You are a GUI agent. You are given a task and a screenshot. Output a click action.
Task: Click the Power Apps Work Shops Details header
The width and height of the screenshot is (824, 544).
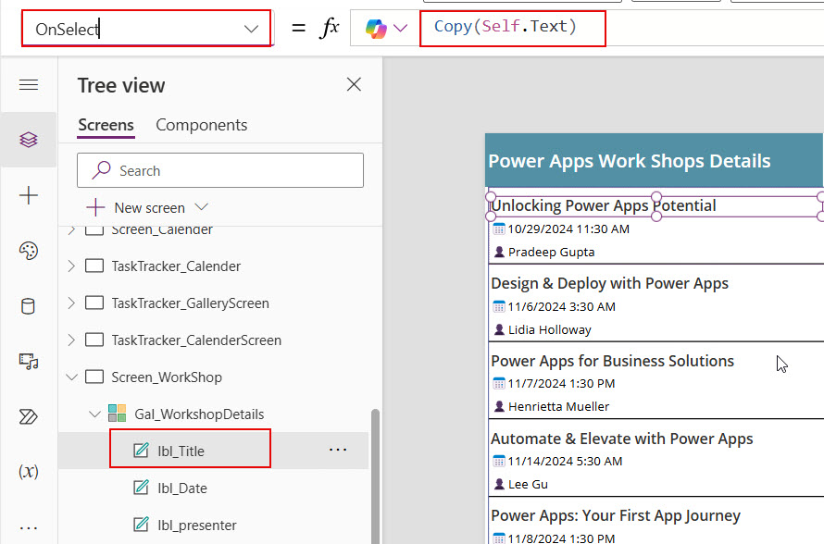629,161
